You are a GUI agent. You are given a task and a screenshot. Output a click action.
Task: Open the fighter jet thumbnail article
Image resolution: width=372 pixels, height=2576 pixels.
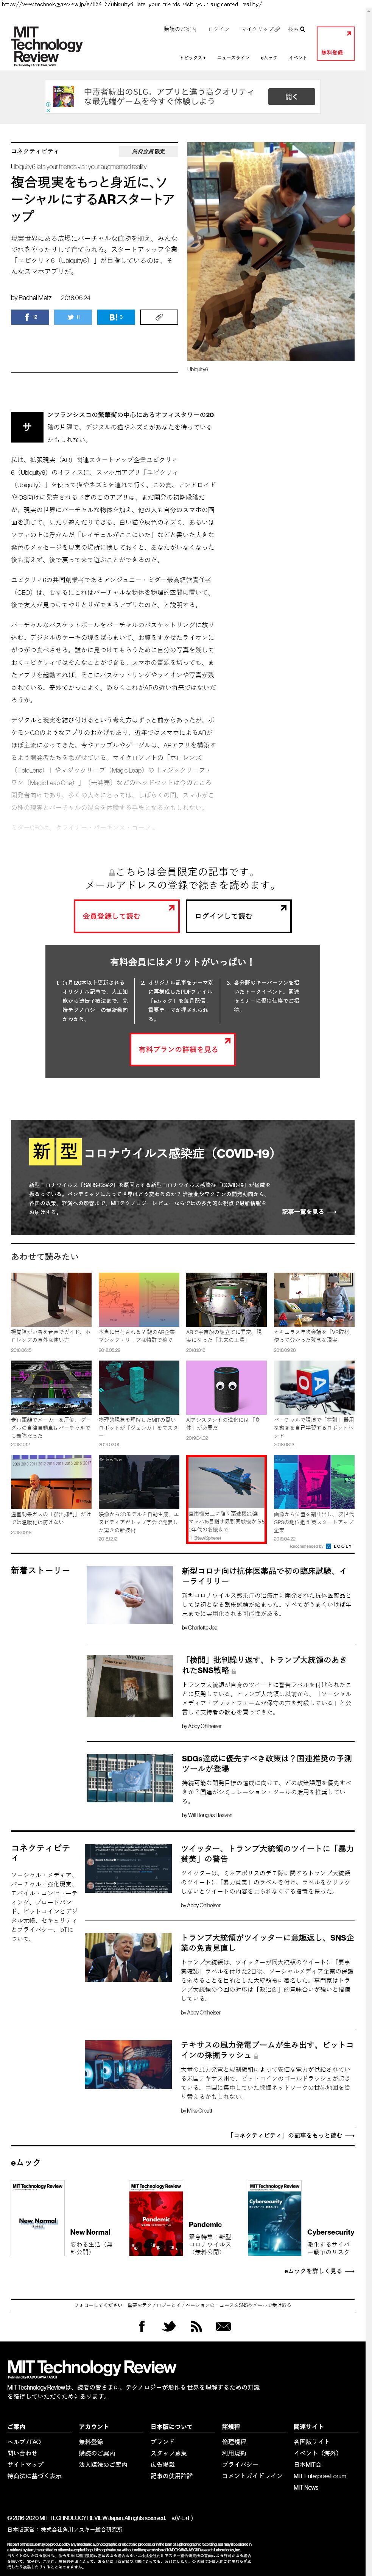click(x=226, y=1482)
